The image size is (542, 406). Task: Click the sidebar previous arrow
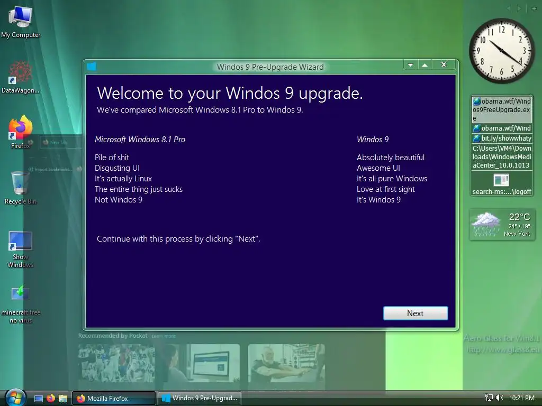pyautogui.click(x=509, y=8)
